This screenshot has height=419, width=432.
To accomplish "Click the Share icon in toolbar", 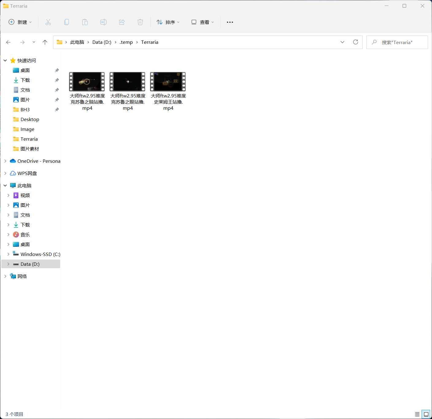I will (x=122, y=22).
